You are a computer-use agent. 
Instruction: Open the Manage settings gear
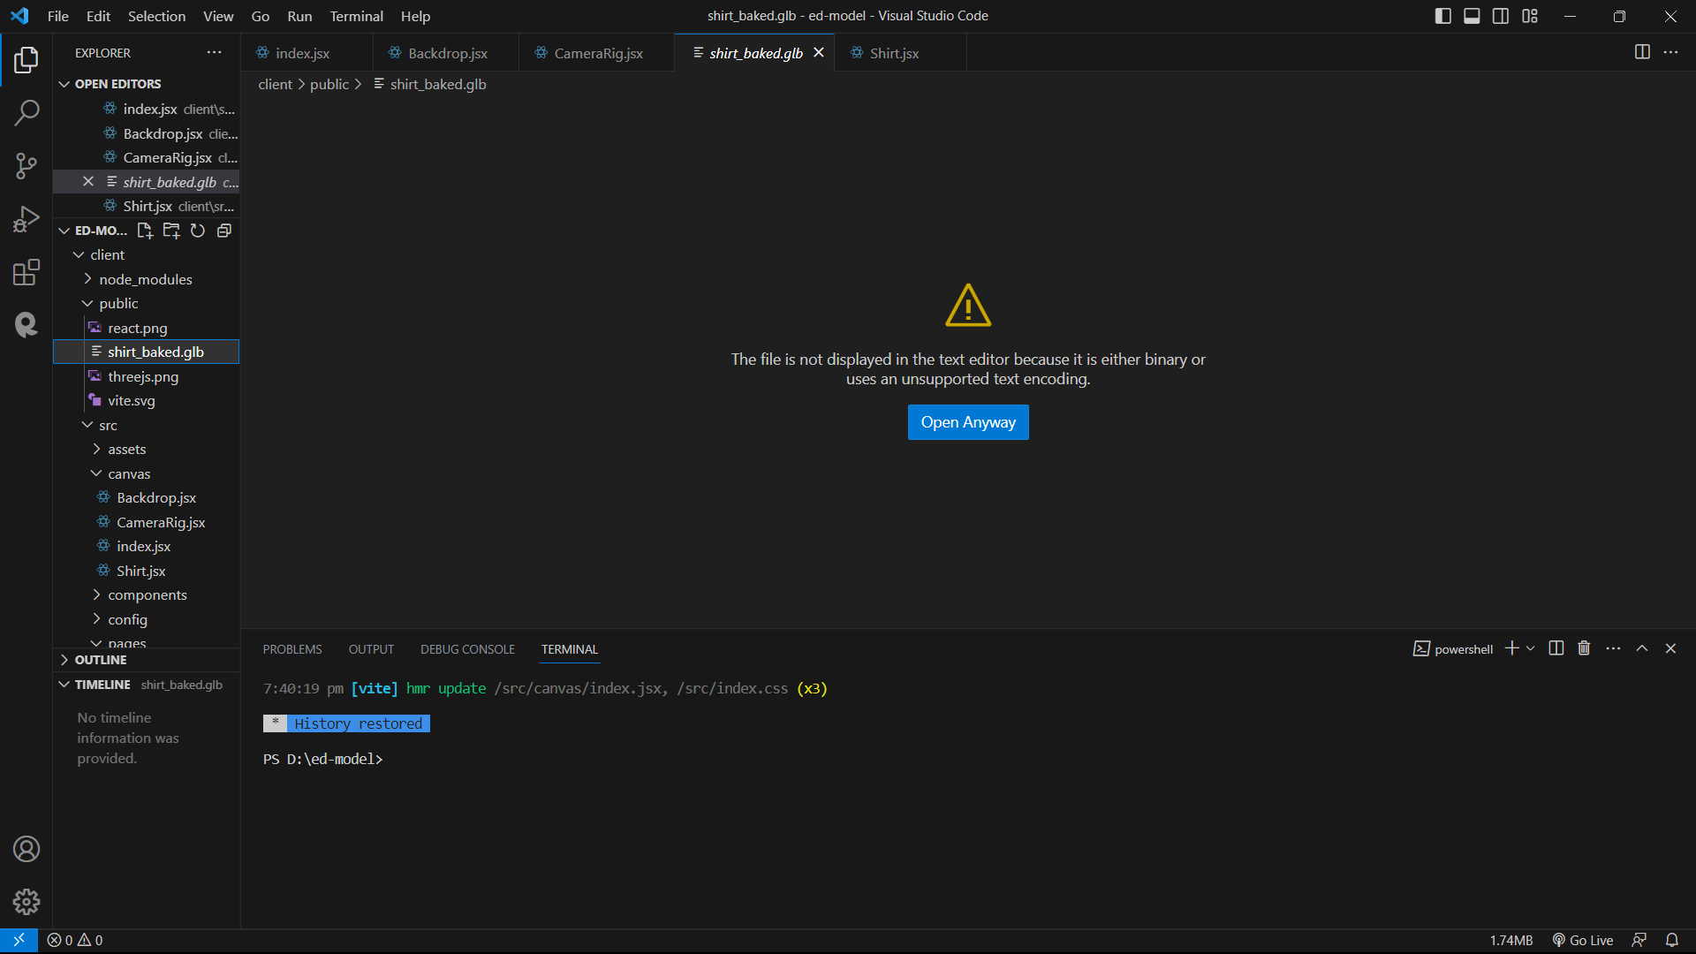pos(26,901)
